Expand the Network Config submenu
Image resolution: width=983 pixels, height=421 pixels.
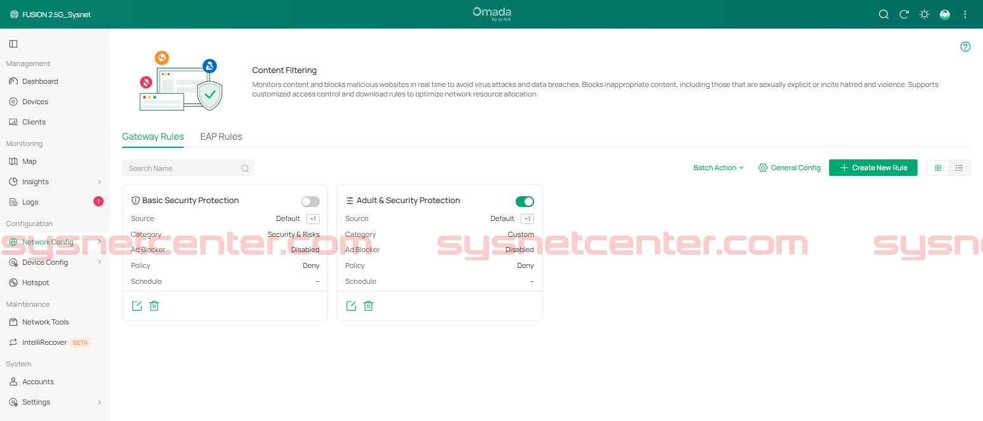coord(99,242)
